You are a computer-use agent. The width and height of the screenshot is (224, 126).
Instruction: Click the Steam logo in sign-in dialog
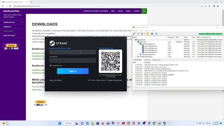coord(58,43)
